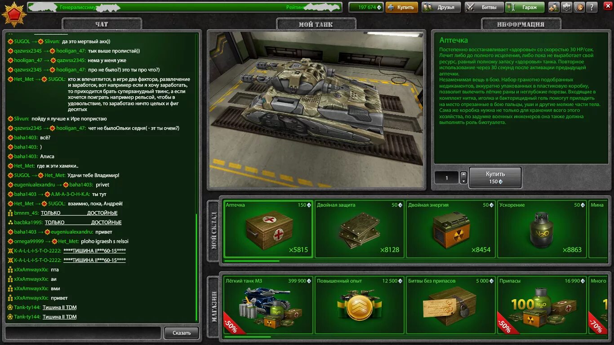This screenshot has height=345, width=614.
Task: Click the invite-a-friend icon in top bar
Action: (554, 6)
